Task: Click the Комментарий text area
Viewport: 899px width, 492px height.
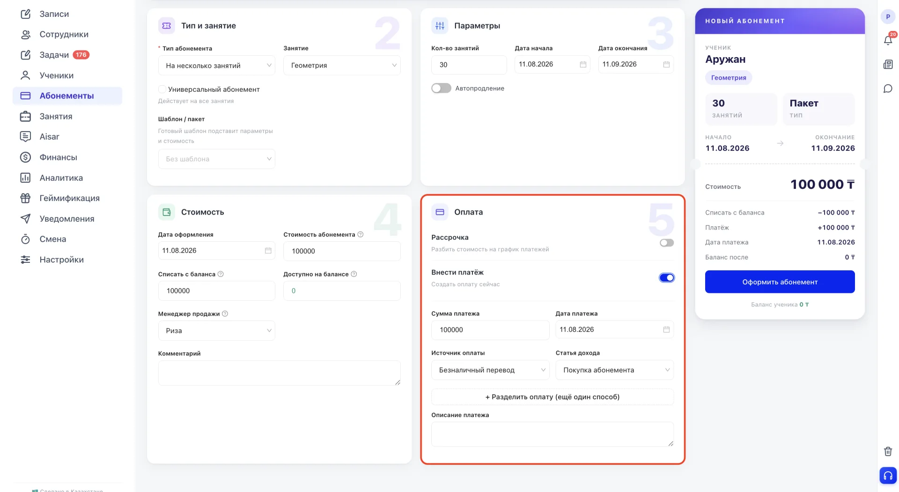Action: click(x=279, y=373)
